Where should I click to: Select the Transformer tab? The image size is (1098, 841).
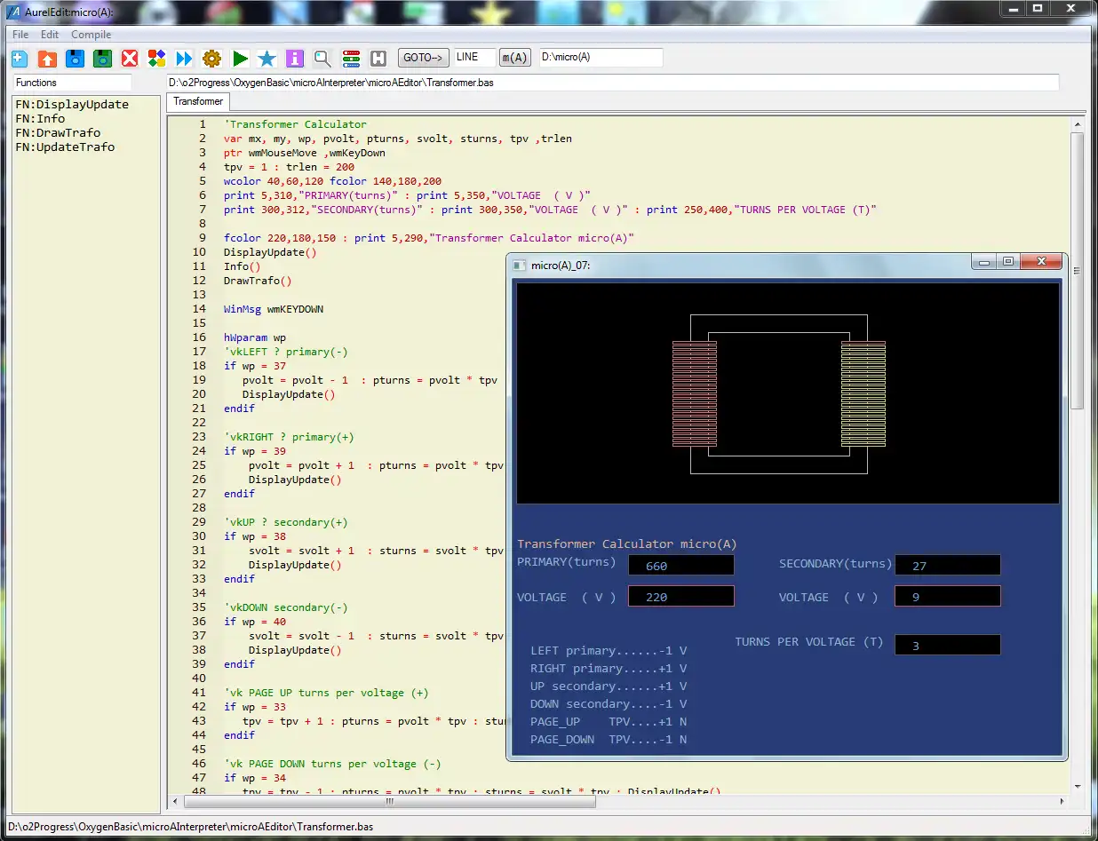[198, 102]
